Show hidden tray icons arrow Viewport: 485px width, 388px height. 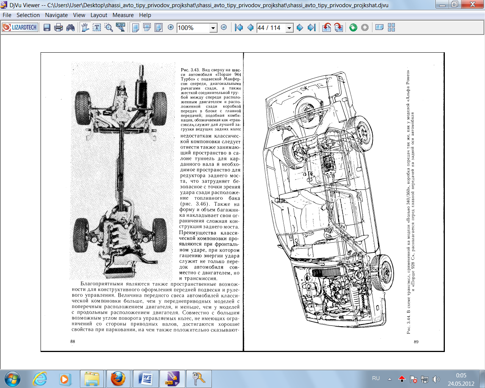(x=390, y=379)
